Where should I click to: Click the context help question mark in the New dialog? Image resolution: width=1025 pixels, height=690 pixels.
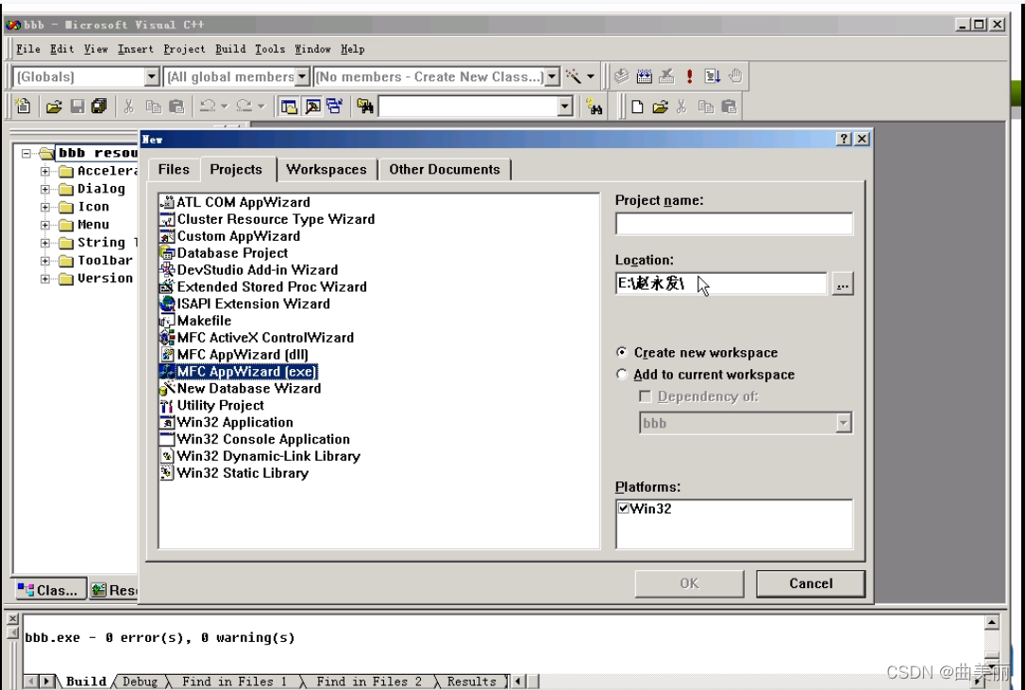tap(844, 139)
